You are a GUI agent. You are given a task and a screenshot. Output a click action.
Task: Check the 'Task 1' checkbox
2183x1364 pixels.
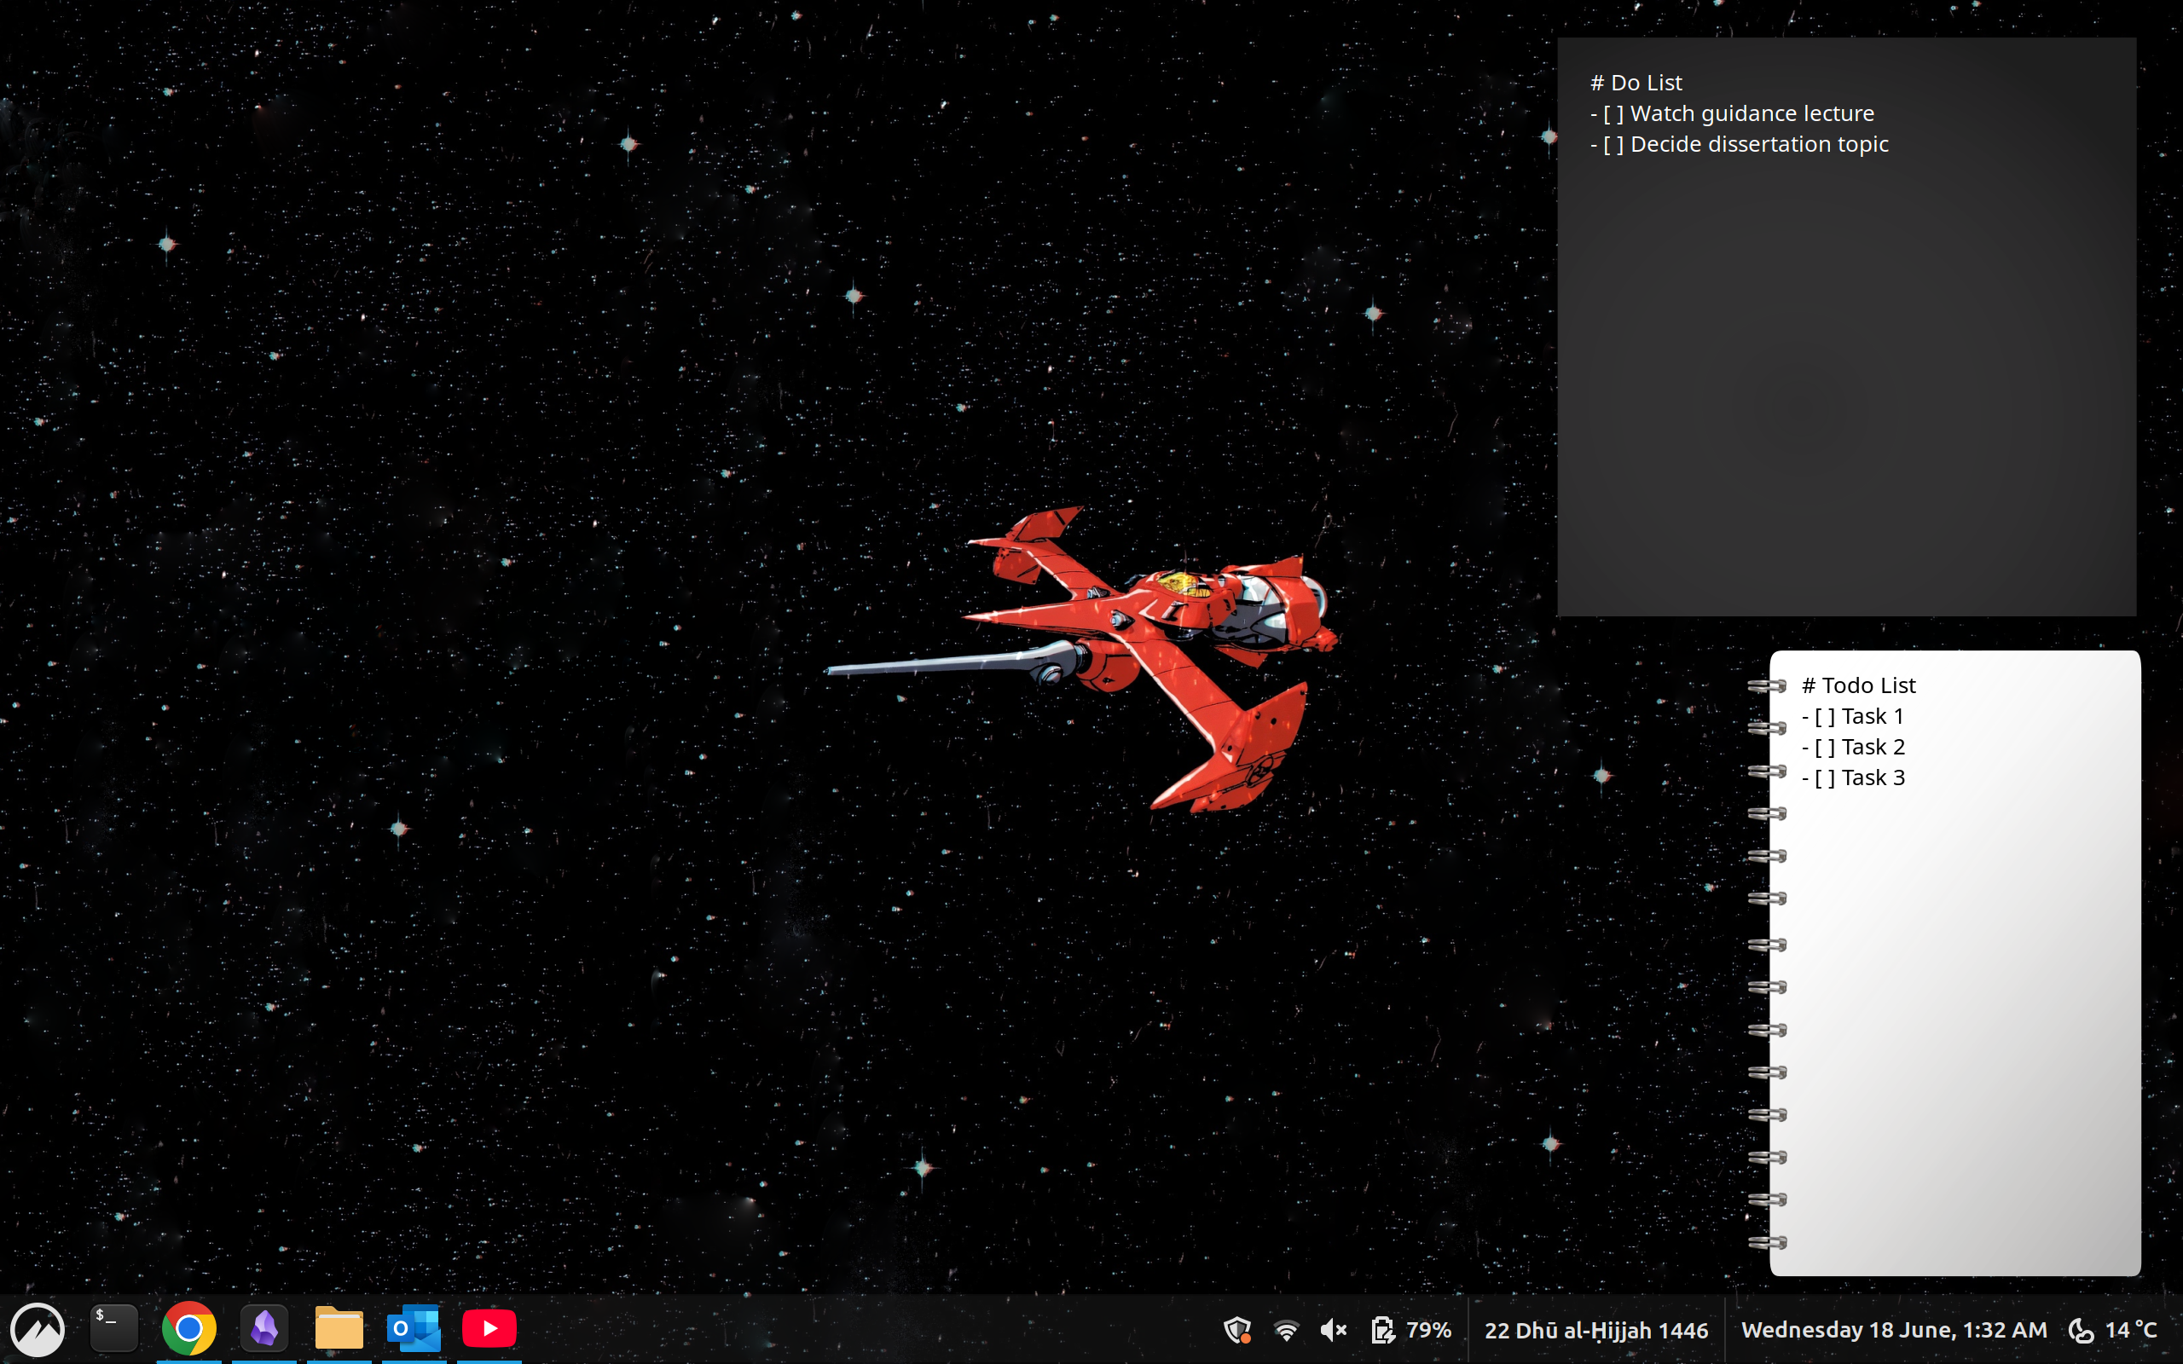click(1824, 716)
